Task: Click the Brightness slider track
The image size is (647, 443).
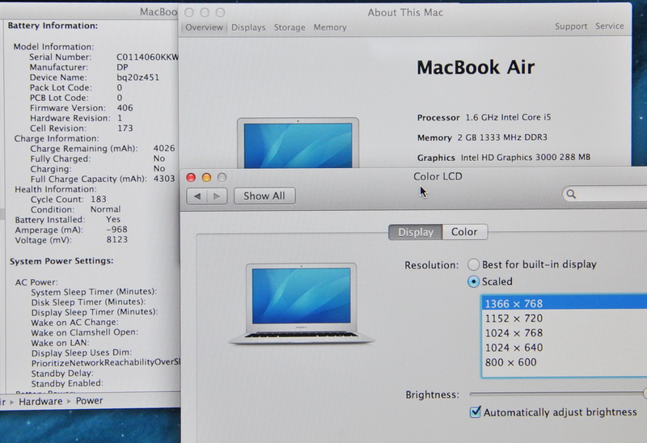Action: pyautogui.click(x=557, y=394)
